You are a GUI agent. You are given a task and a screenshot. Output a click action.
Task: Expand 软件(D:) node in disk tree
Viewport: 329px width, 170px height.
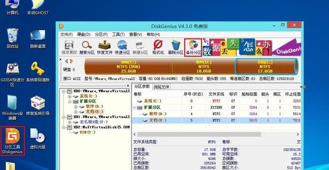75,107
